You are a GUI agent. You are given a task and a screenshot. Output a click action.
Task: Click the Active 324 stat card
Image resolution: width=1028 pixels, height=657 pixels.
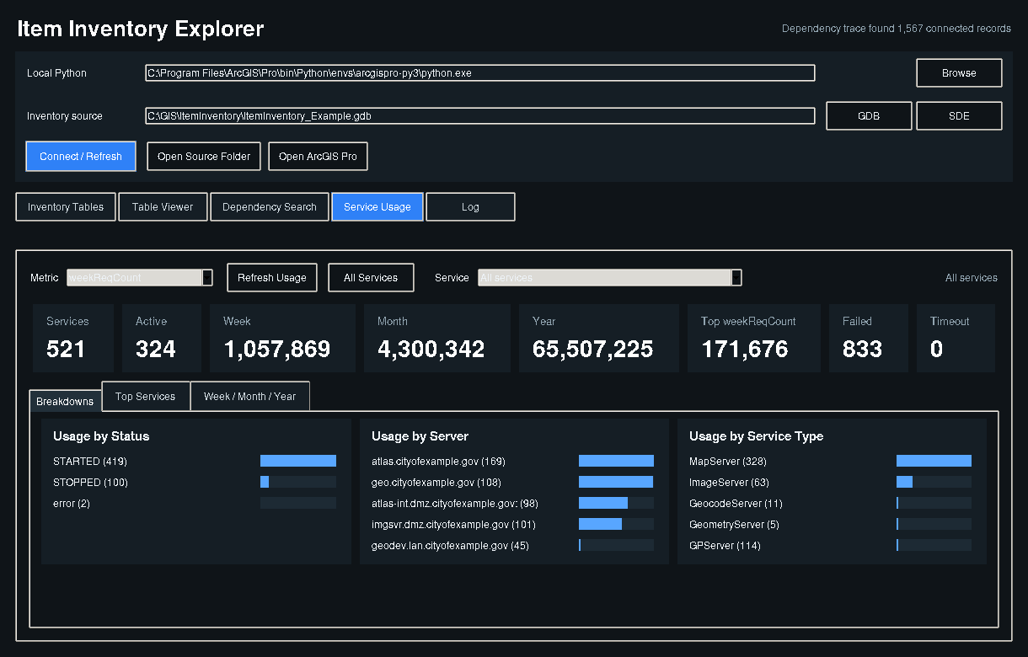[162, 338]
